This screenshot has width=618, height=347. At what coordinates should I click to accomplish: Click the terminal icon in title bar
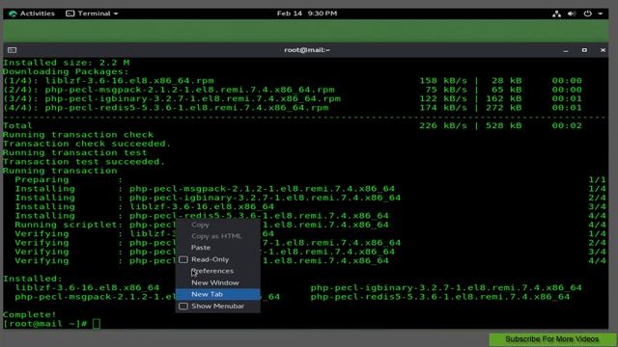[x=13, y=50]
